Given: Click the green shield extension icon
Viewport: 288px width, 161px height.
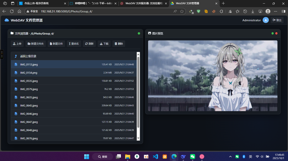Looking at the screenshot, I should pos(199,11).
